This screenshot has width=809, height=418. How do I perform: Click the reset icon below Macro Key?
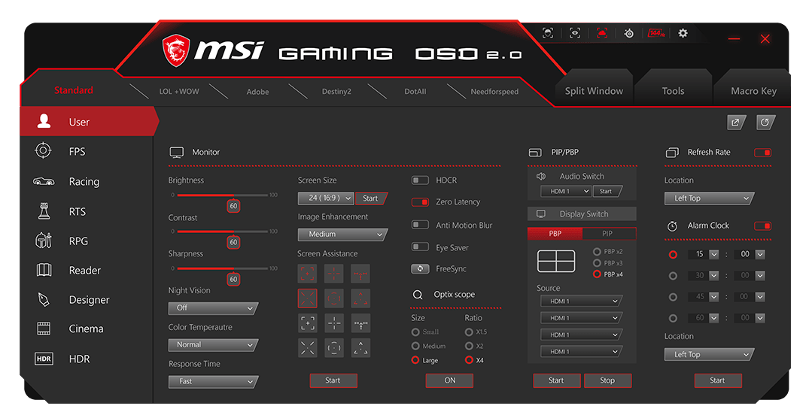point(765,123)
